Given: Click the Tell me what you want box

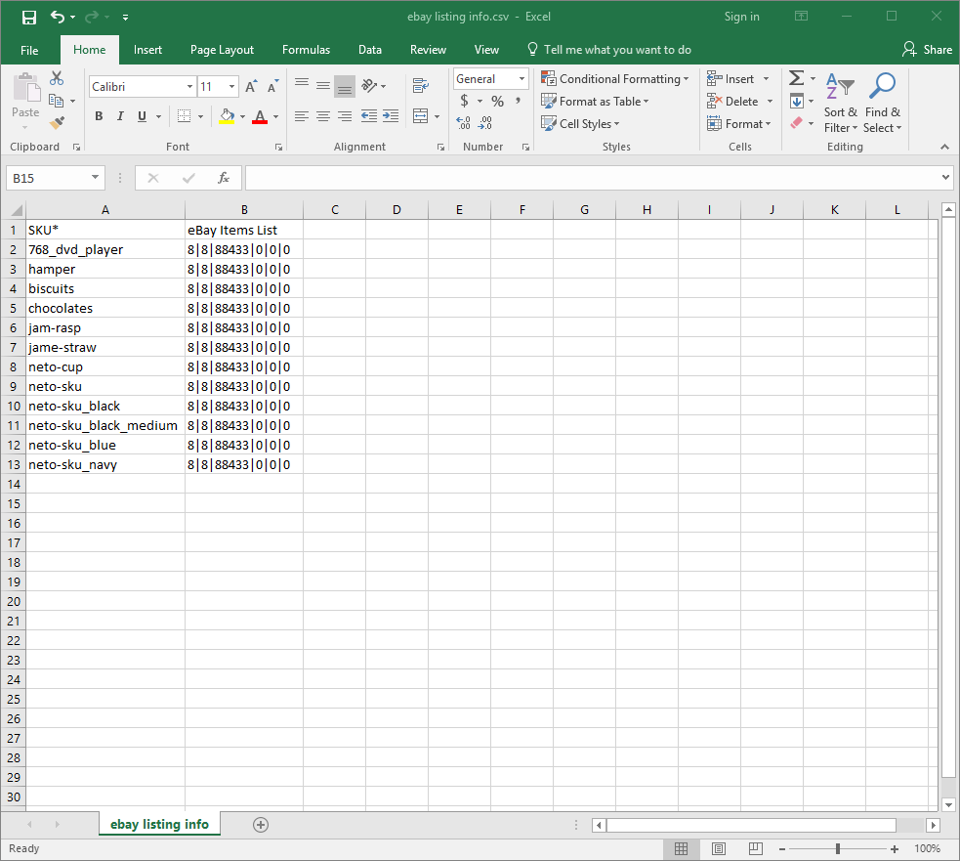Looking at the screenshot, I should 609,50.
